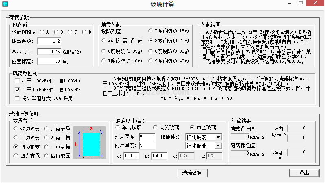Screen dimensions: 325x183
Task: Select the 单片玻璃 glass type
Action: pos(119,127)
